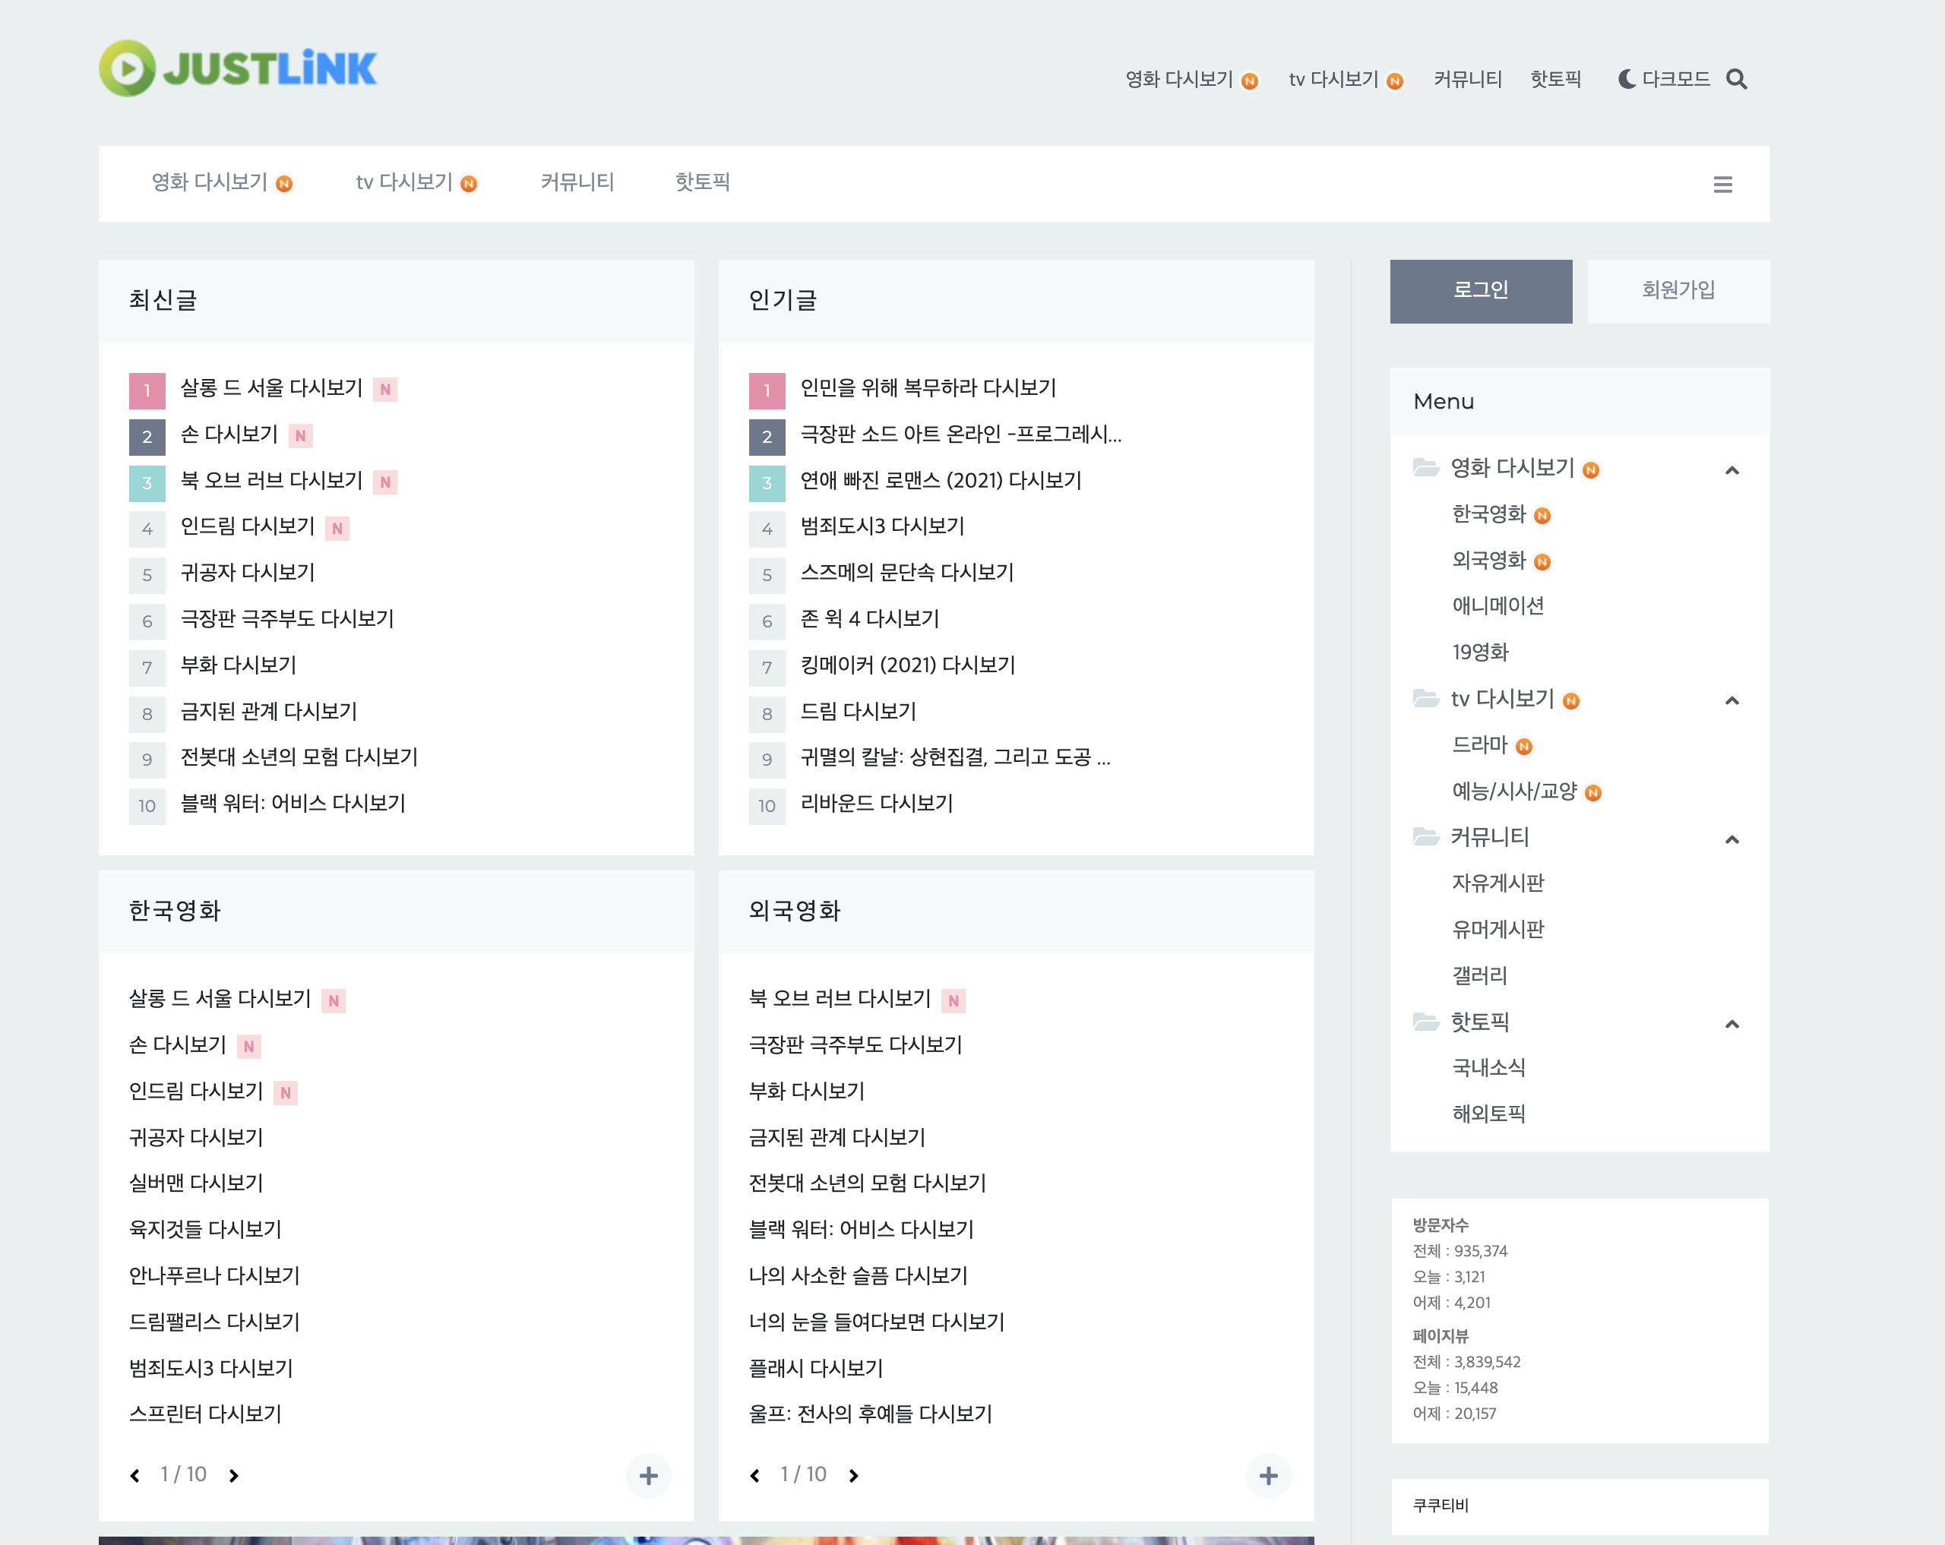This screenshot has height=1545, width=1945.
Task: Open 커뮤니티 tab in white navigation bar
Action: point(577,182)
